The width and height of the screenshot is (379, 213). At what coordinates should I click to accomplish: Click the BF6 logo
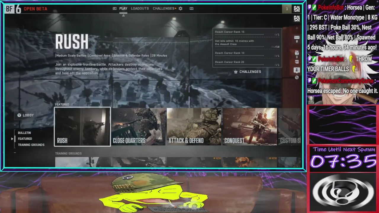pos(14,9)
